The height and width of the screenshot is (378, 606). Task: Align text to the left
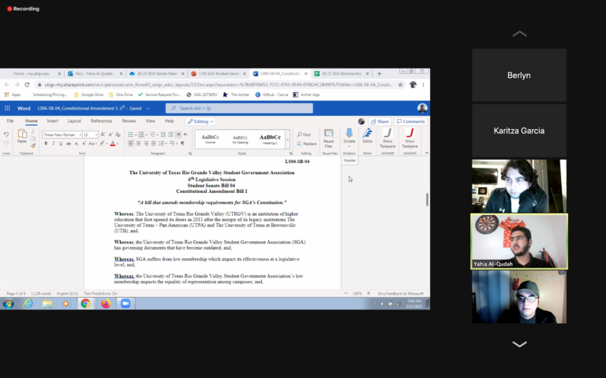131,143
